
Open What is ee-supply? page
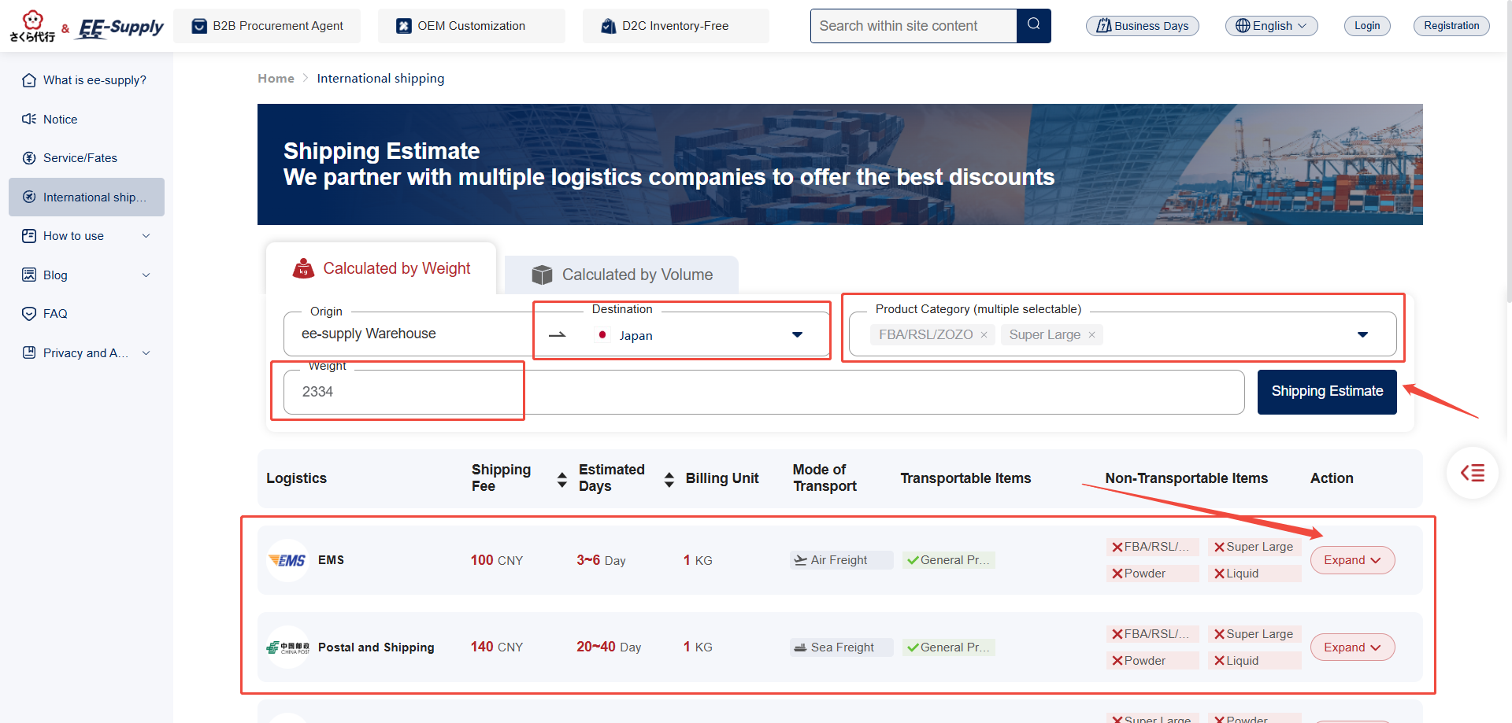click(x=87, y=80)
